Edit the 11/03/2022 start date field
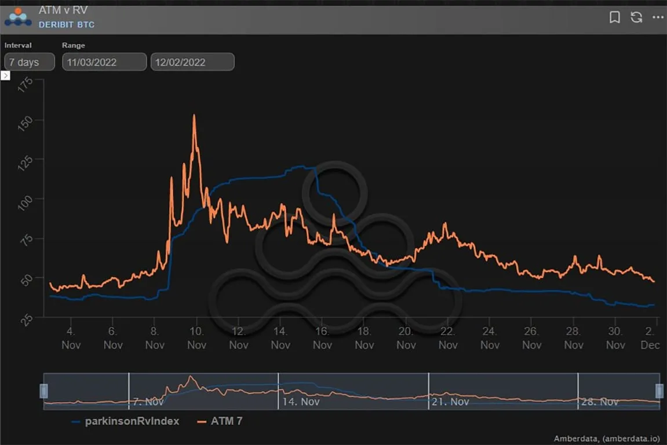 tap(104, 62)
